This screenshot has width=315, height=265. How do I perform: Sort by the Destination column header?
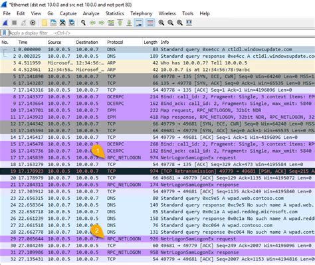90,42
